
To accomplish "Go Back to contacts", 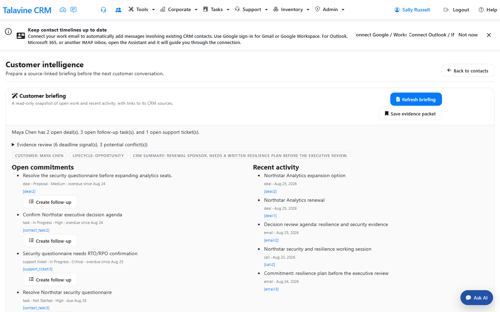I will coord(468,70).
